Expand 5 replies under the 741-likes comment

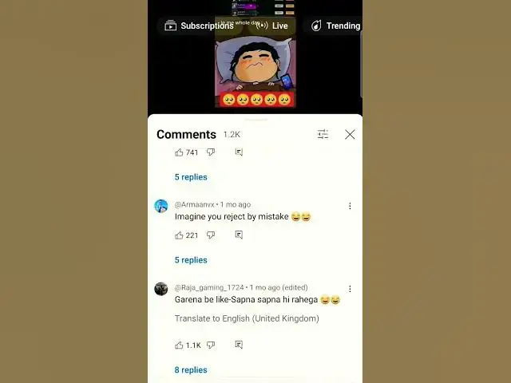(191, 177)
